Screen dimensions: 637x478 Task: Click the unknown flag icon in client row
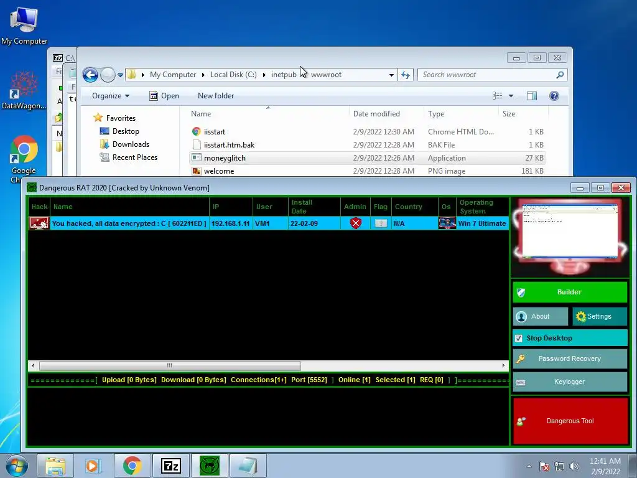pyautogui.click(x=381, y=223)
